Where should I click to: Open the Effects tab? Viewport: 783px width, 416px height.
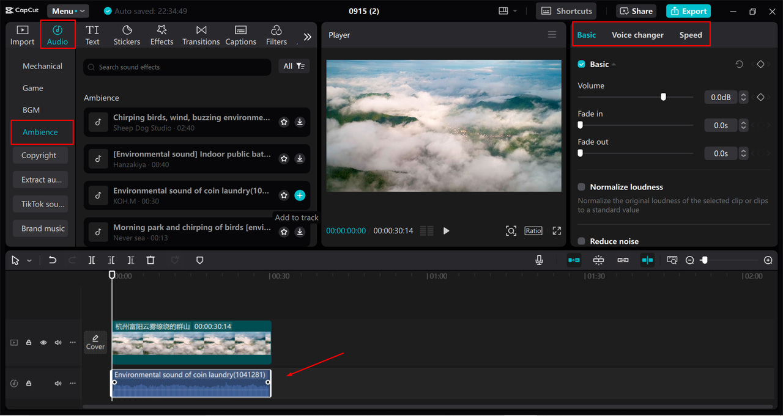pos(161,35)
